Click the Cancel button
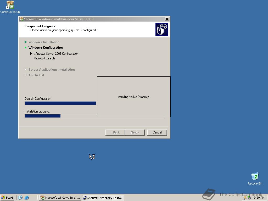The height and width of the screenshot is (201, 268). click(x=157, y=132)
